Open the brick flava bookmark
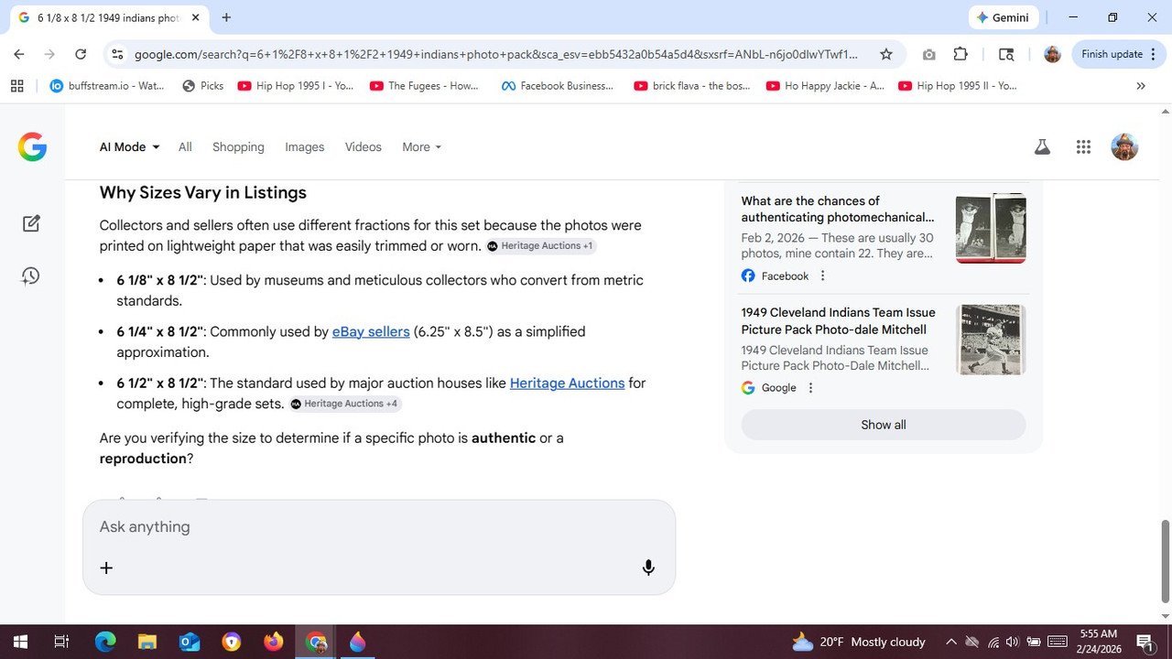 [692, 86]
